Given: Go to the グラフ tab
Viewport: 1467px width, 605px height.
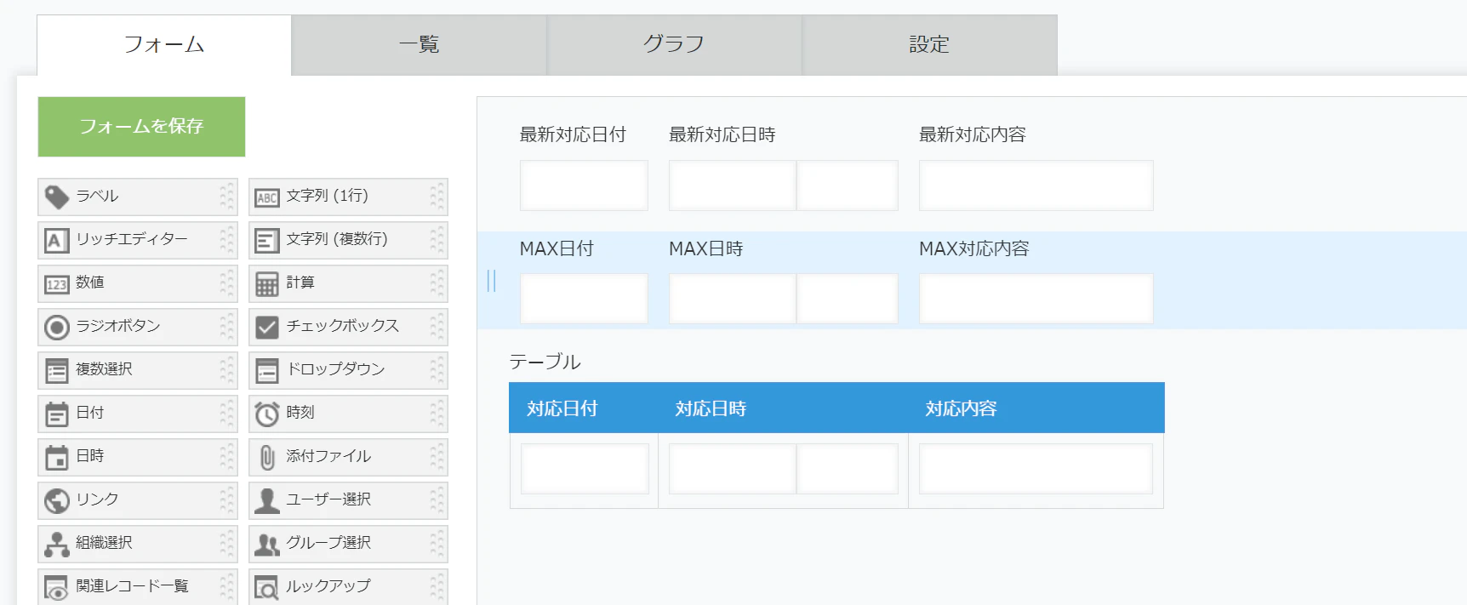Looking at the screenshot, I should tap(675, 45).
